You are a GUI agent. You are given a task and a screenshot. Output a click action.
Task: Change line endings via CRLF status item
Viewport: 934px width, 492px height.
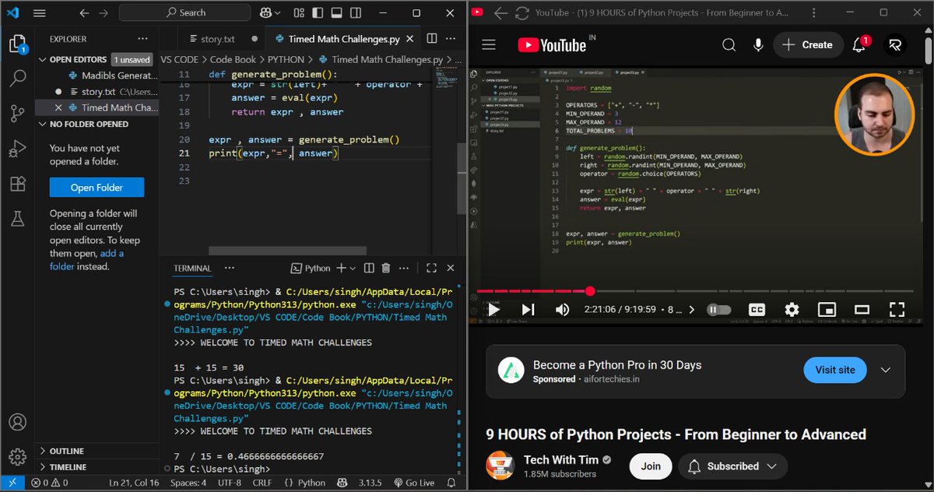(x=262, y=483)
